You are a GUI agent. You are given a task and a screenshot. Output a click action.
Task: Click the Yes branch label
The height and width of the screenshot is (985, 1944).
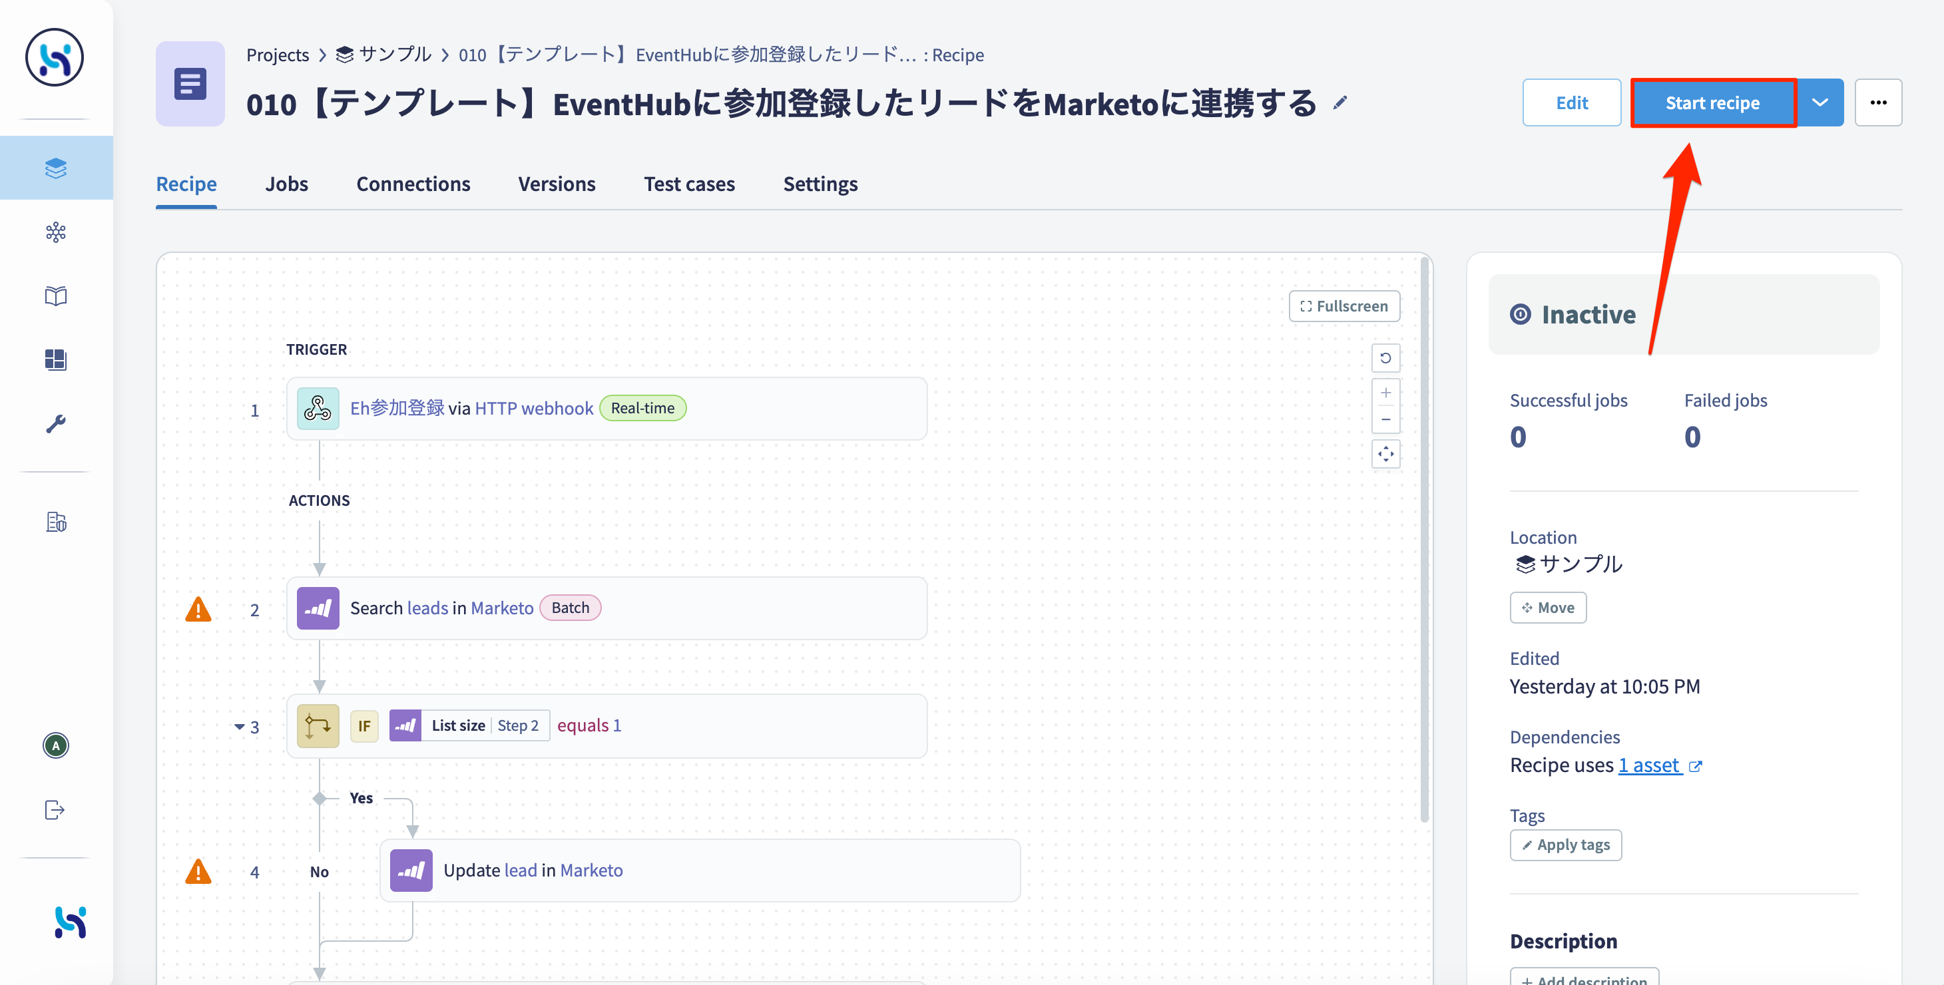362,798
